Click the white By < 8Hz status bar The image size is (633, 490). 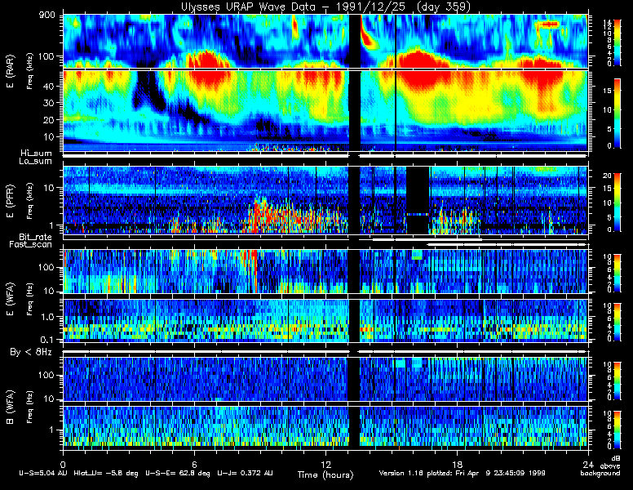click(325, 352)
